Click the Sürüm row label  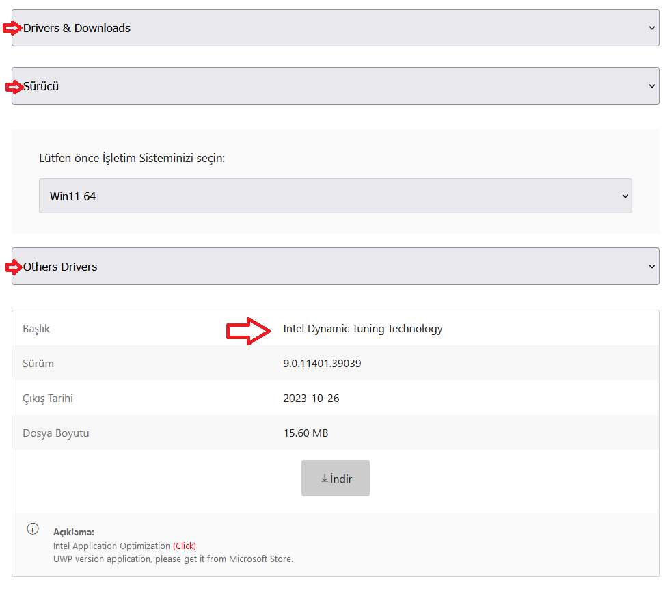[x=38, y=364]
